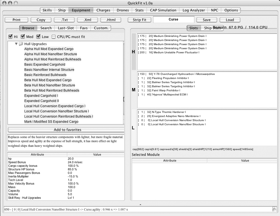
Task: Click the Strip Fit button
Action: tap(139, 20)
